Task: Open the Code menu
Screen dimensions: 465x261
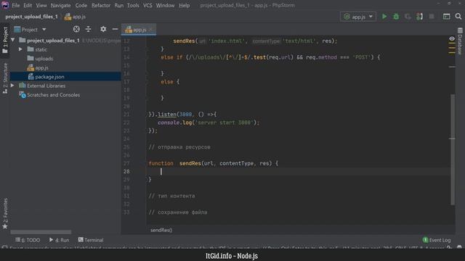Action: pyautogui.click(x=81, y=5)
